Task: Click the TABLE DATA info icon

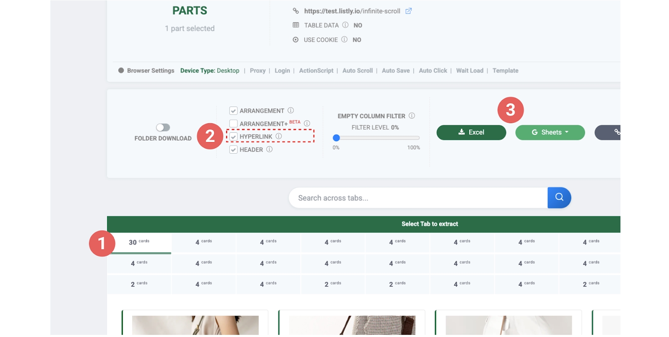Action: (x=345, y=25)
